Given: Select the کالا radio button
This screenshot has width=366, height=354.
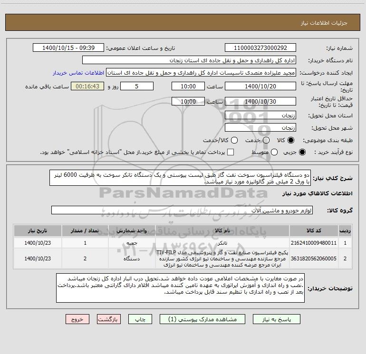Looking at the screenshot, I should click(x=291, y=140).
